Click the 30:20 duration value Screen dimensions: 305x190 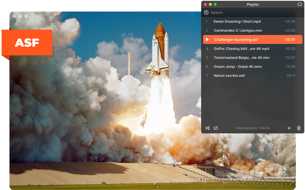(290, 49)
